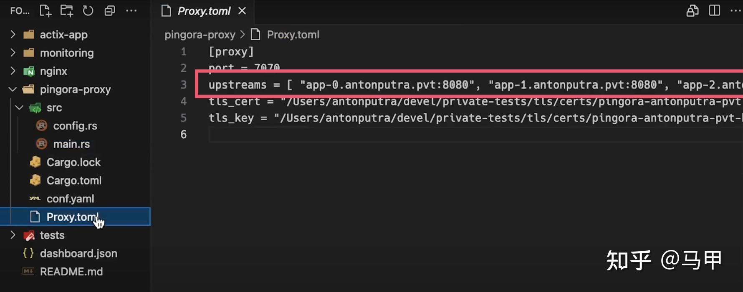Create a new folder in the explorer
The image size is (743, 292).
[x=67, y=11]
